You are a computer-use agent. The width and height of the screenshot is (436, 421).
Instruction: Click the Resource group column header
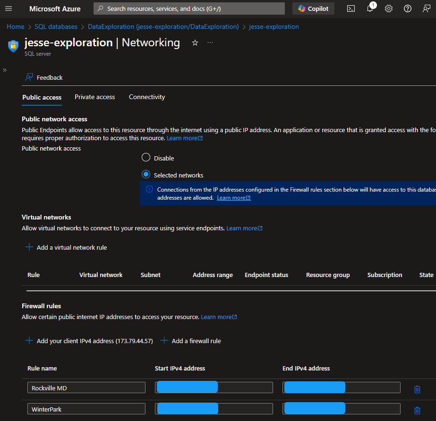[x=328, y=275]
